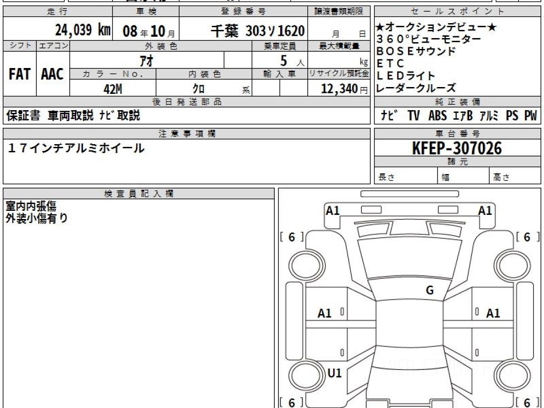Click the 高さ dimension label
Image resolution: width=544 pixels, height=408 pixels.
coord(502,178)
